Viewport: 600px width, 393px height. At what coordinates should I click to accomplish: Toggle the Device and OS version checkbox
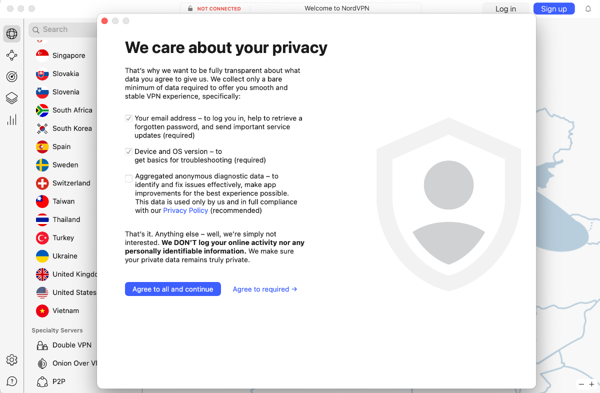point(128,151)
